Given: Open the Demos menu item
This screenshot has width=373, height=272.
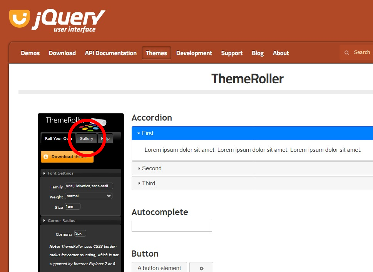Looking at the screenshot, I should [x=30, y=53].
